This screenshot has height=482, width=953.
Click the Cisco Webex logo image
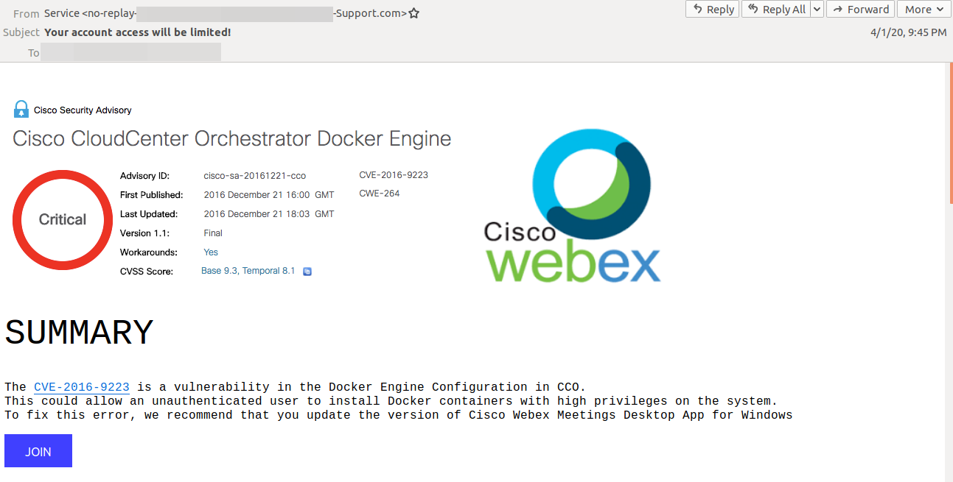tap(572, 210)
